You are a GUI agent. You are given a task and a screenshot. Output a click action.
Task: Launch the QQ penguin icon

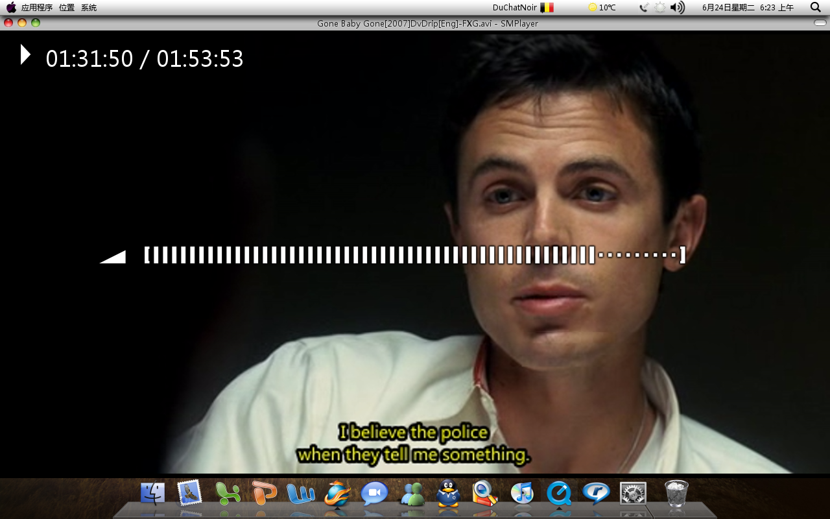(448, 493)
